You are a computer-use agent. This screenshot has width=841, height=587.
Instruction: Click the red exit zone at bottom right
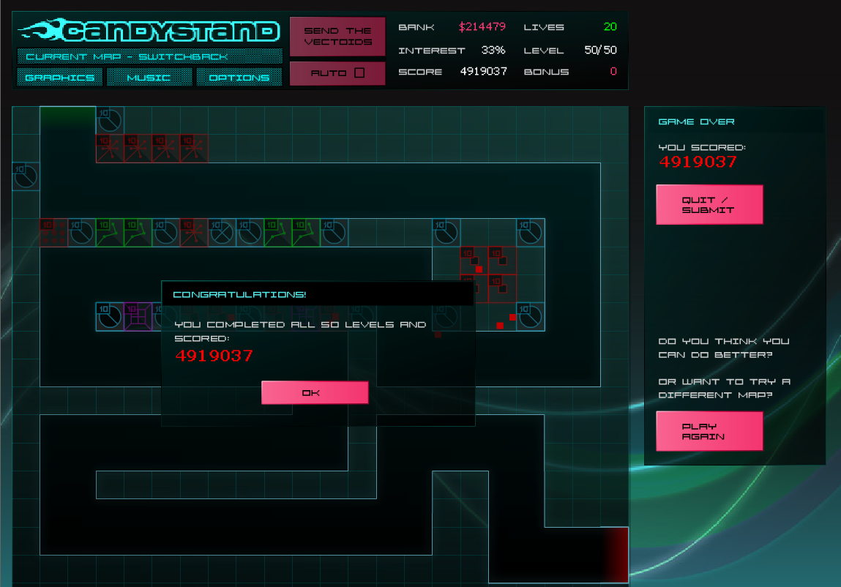[x=616, y=554]
